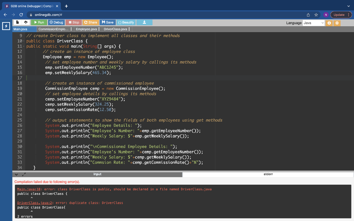Close the GDB online Debugger browser tab

tap(57, 6)
